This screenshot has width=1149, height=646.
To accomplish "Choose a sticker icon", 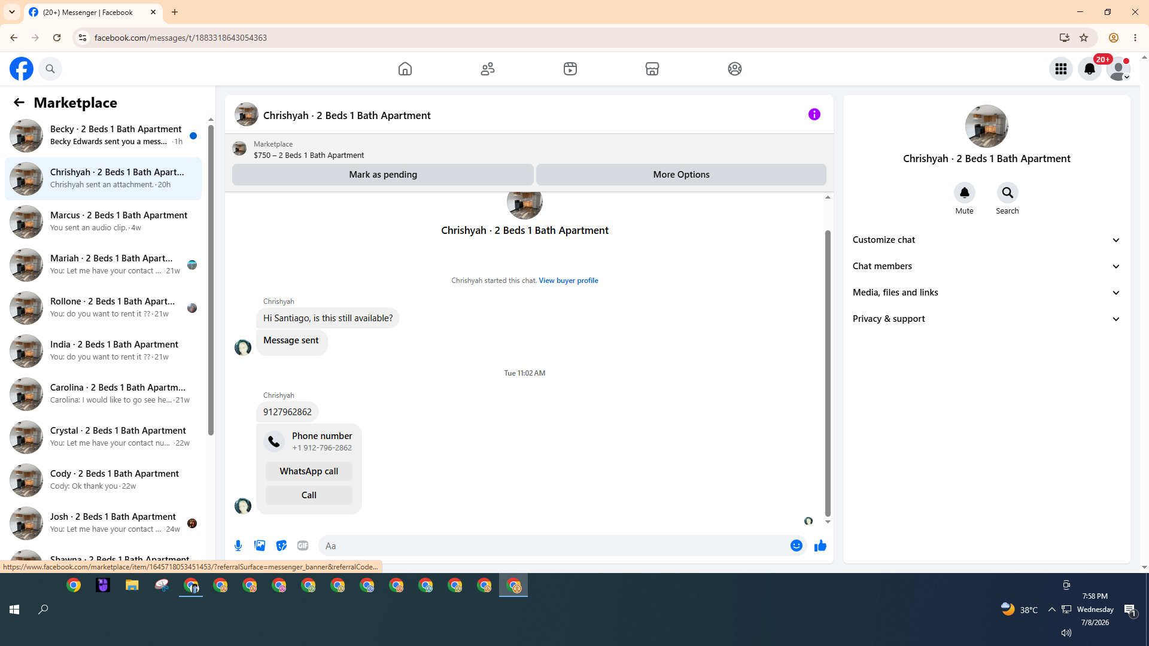I will [x=281, y=546].
